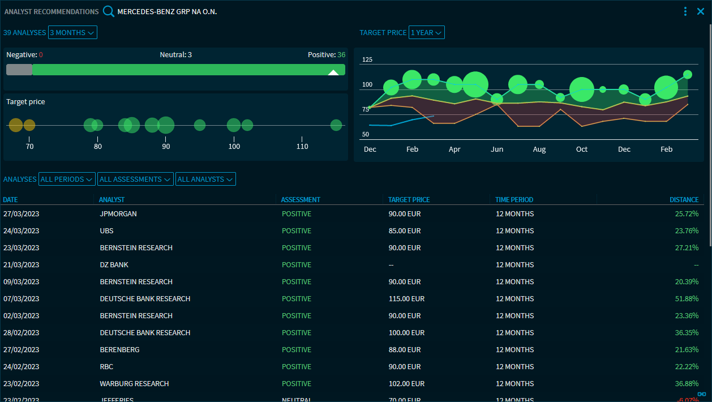Sort by the DISTANCE column header

click(x=684, y=200)
